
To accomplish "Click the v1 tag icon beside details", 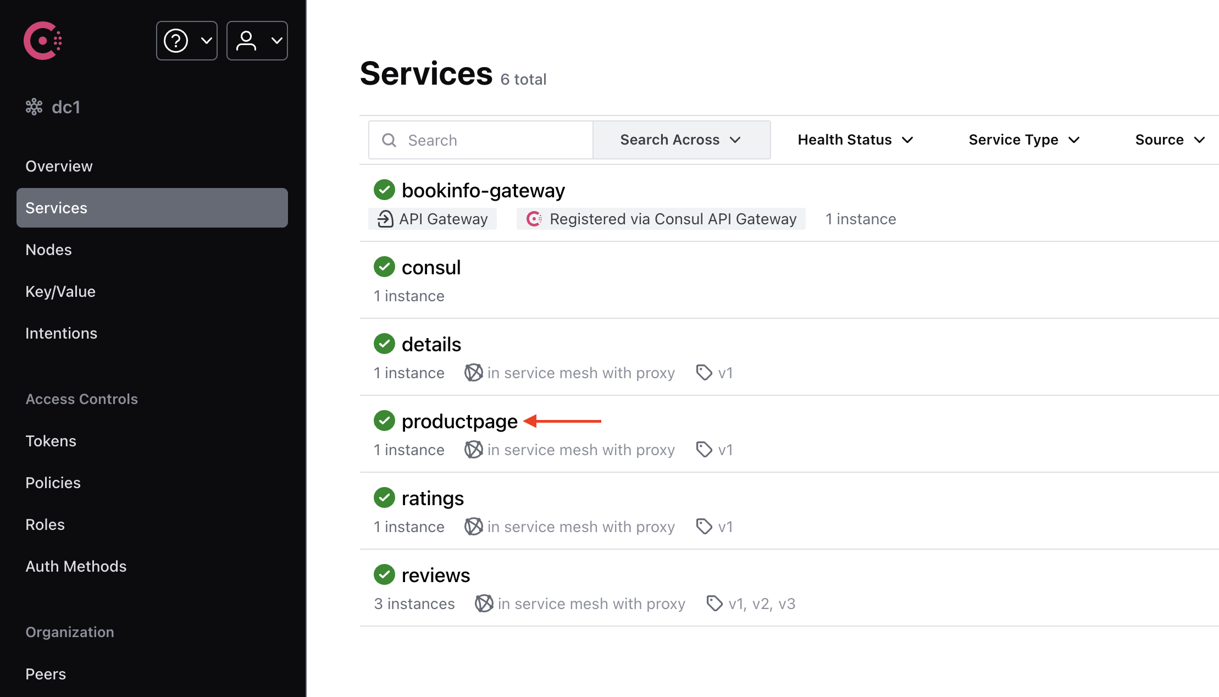I will click(703, 372).
